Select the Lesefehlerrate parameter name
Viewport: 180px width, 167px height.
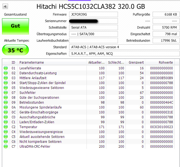30,68
